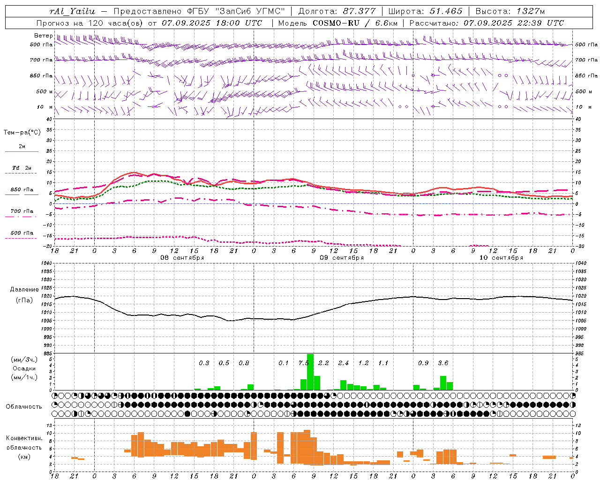600x480 pixels.
Task: Click the 'Давление' pressure panel label
Action: tap(24, 290)
